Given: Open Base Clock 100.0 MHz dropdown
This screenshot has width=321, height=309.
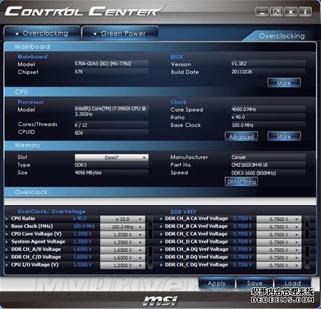Looking at the screenshot, I should pos(123,227).
